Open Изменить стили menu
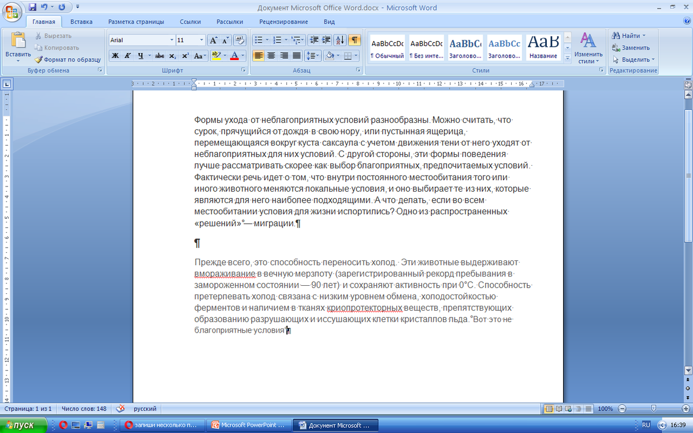The height and width of the screenshot is (433, 693). tap(588, 47)
